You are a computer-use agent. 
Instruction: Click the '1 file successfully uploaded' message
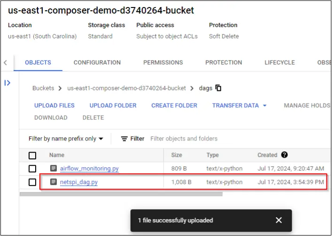pos(175,221)
